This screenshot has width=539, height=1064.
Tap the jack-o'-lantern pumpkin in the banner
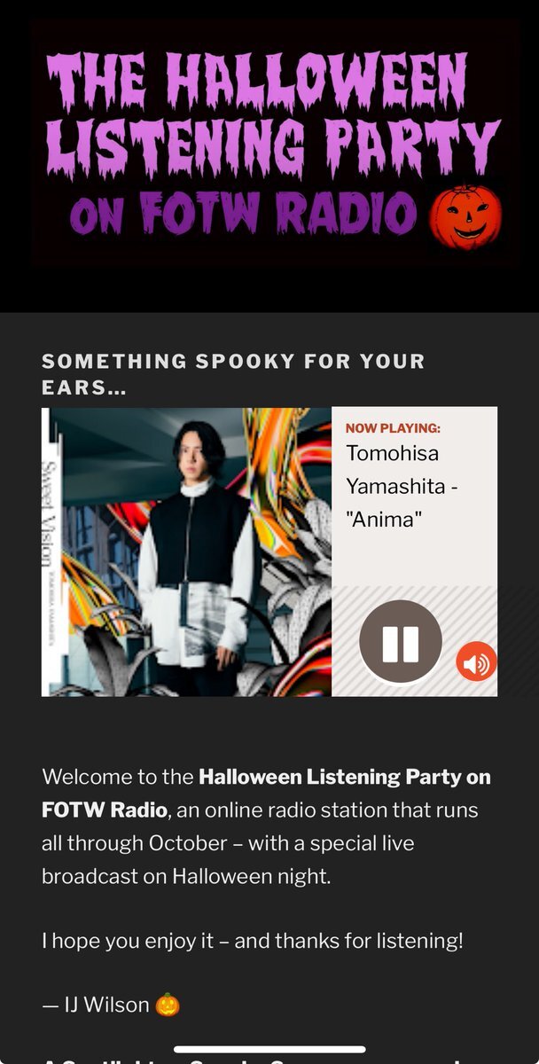465,217
